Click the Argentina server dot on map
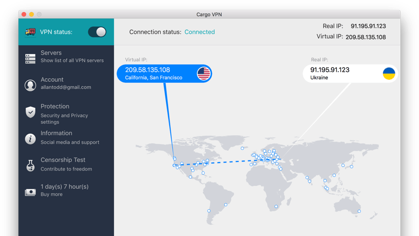The image size is (419, 236). click(x=209, y=211)
